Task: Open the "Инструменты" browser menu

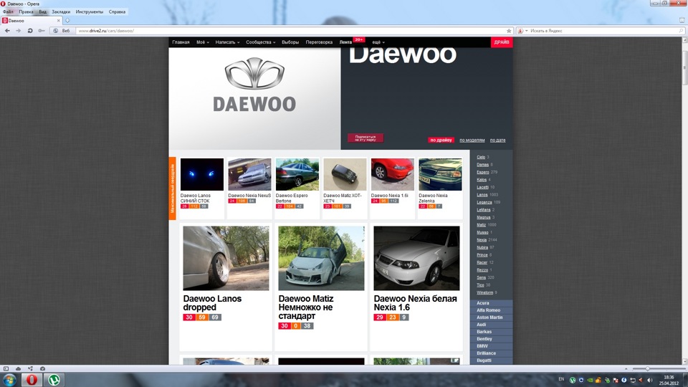Action: pyautogui.click(x=90, y=12)
